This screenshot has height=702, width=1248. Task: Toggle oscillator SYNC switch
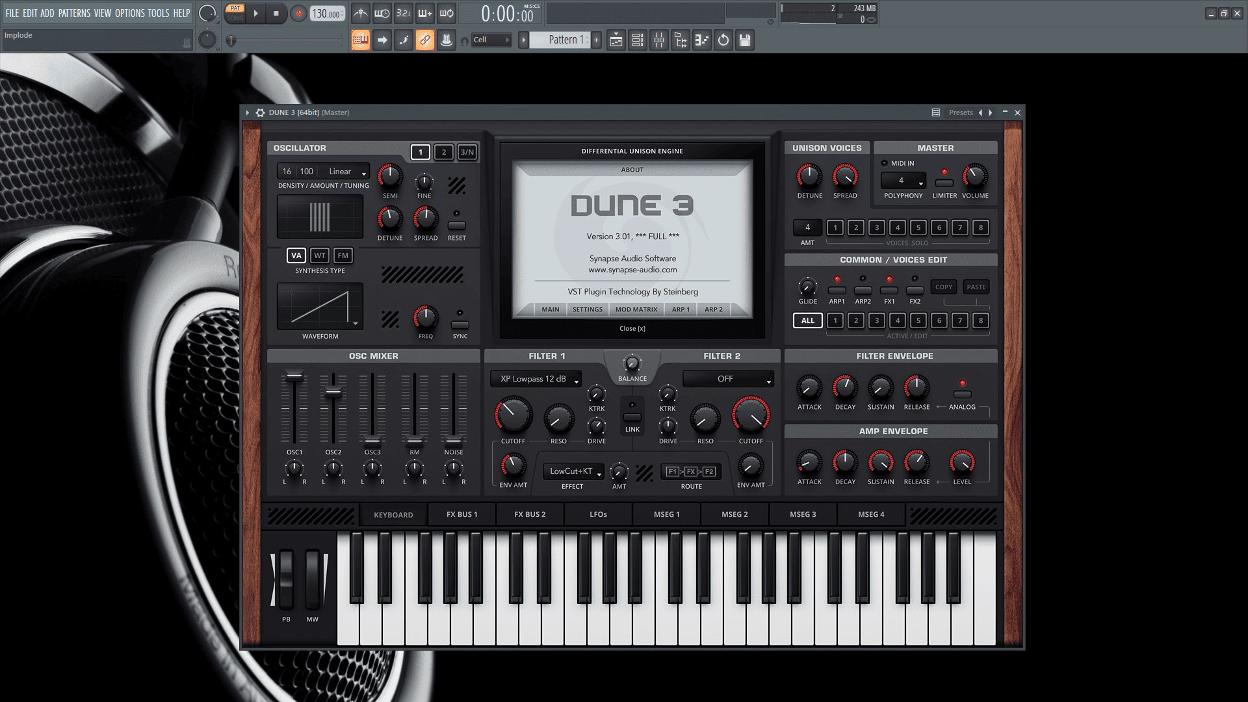click(460, 324)
